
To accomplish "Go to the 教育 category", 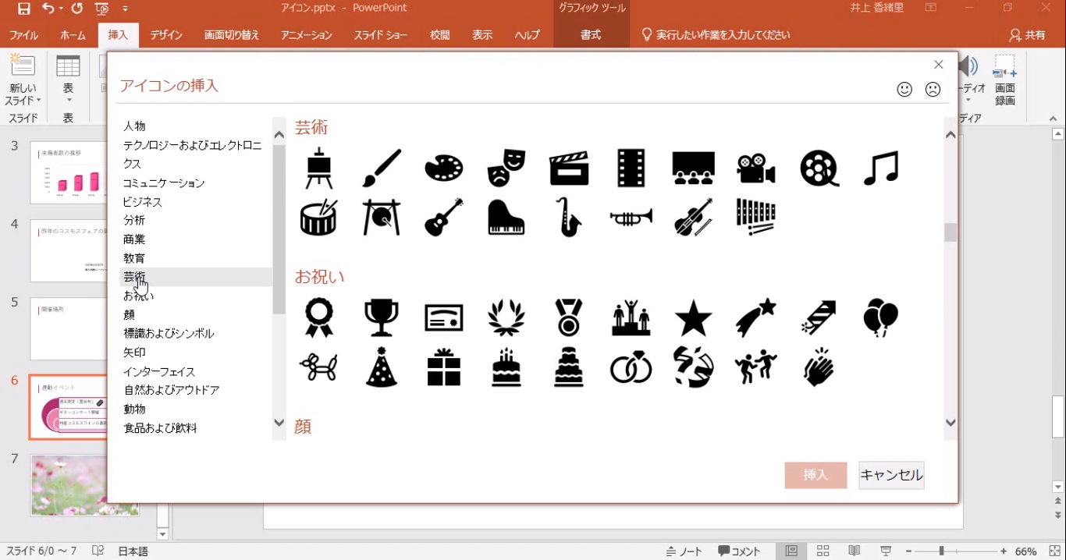I will coord(134,258).
